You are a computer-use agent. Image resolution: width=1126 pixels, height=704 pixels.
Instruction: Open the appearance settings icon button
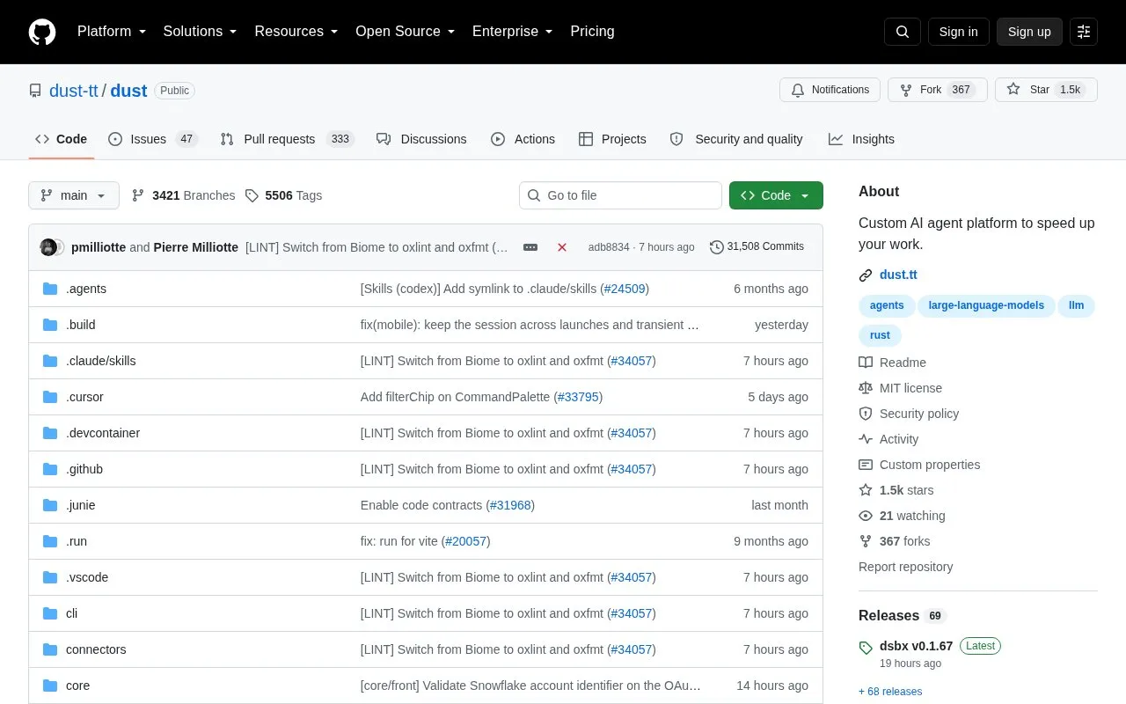click(1084, 32)
